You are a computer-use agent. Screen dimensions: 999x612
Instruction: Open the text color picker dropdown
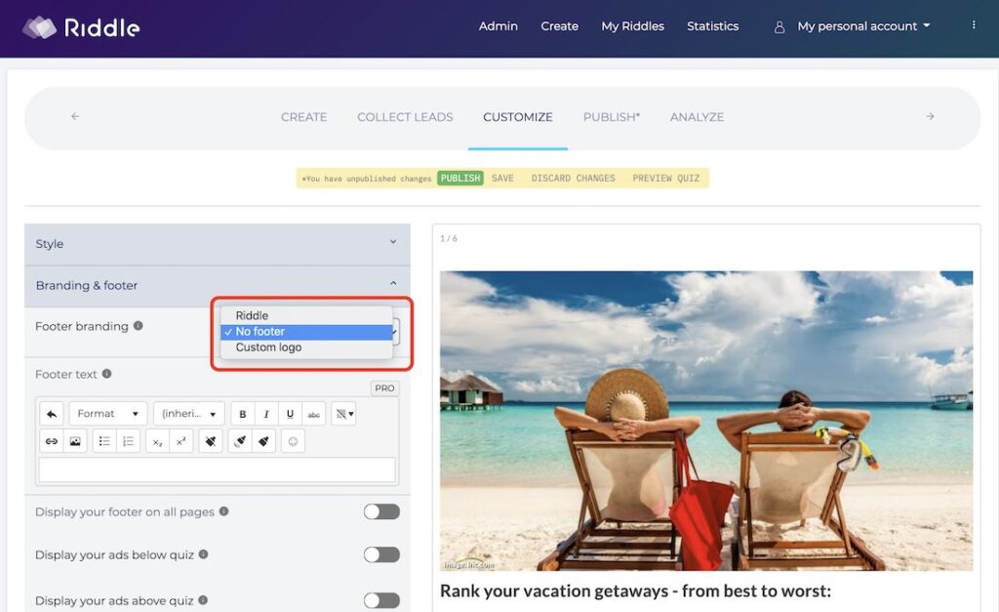pos(344,414)
